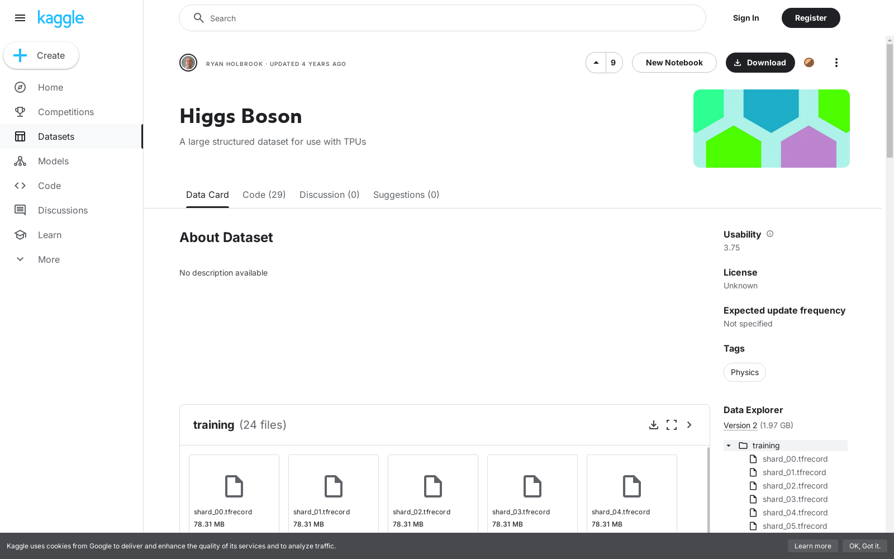Switch to the Data Card tab
894x559 pixels.
pos(207,195)
